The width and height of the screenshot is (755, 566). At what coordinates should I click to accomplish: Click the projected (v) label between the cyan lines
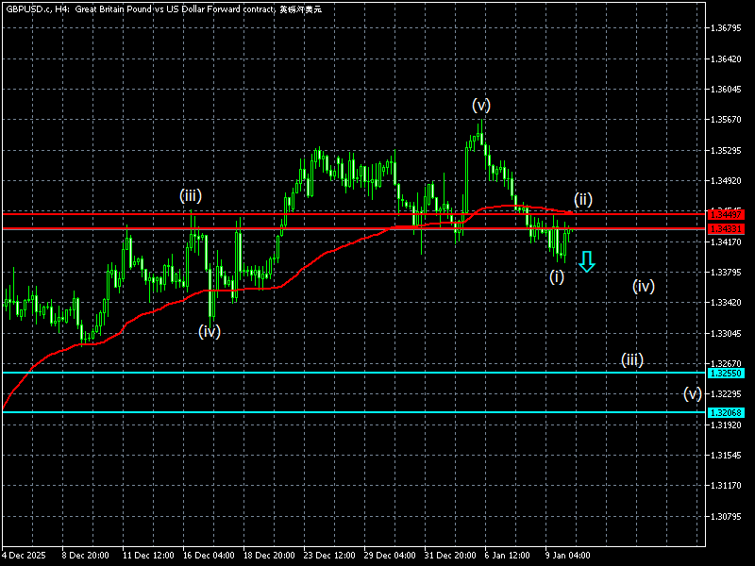pyautogui.click(x=693, y=393)
